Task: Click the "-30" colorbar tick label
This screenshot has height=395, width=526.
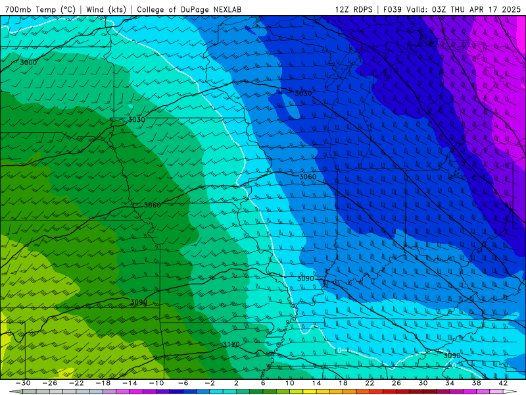Action: [x=23, y=383]
